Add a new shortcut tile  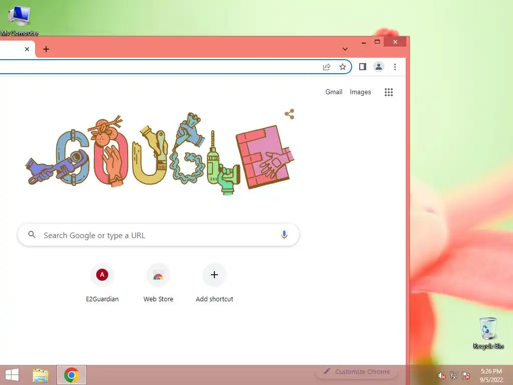point(214,284)
